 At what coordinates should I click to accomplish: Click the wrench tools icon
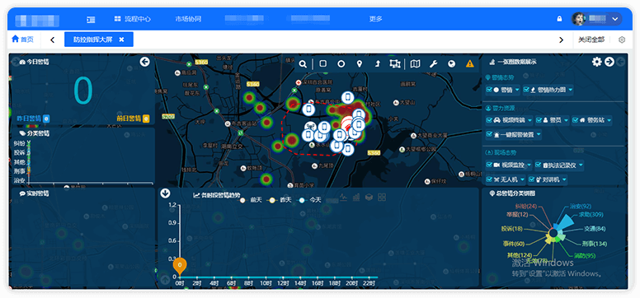tap(433, 63)
